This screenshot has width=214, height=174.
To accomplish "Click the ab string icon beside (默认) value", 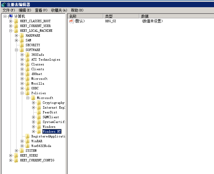I will click(x=71, y=21).
